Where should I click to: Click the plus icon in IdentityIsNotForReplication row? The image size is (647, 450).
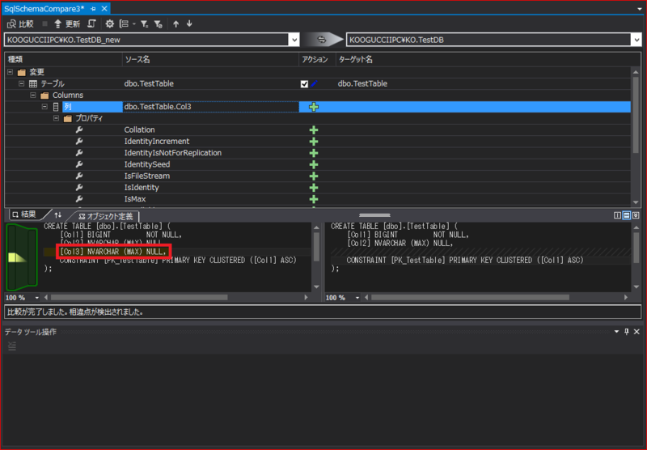(314, 153)
